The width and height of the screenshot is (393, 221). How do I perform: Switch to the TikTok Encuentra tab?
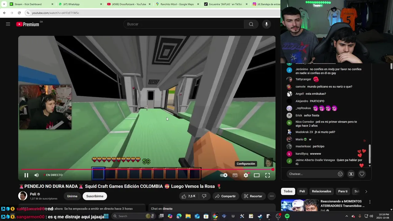point(225,4)
